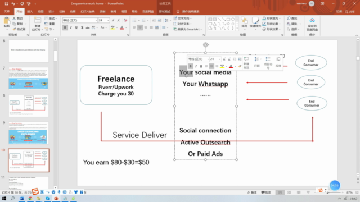360x202 pixels.
Task: Save to Baidu Netdisk
Action: [312, 25]
